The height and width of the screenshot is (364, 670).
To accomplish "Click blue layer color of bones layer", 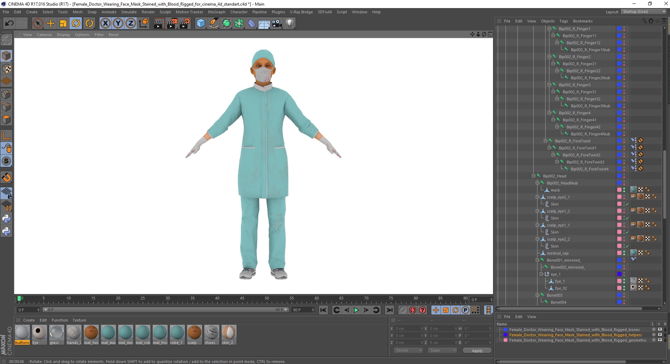I will pyautogui.click(x=505, y=330).
